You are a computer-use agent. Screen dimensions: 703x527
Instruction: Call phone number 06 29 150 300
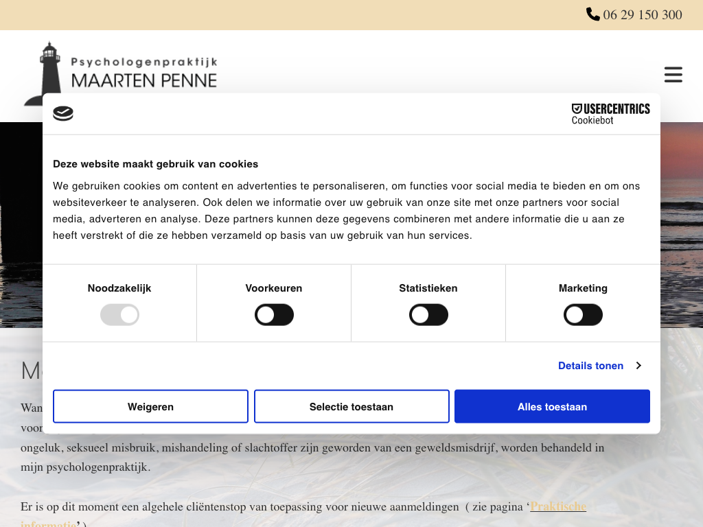(x=642, y=14)
